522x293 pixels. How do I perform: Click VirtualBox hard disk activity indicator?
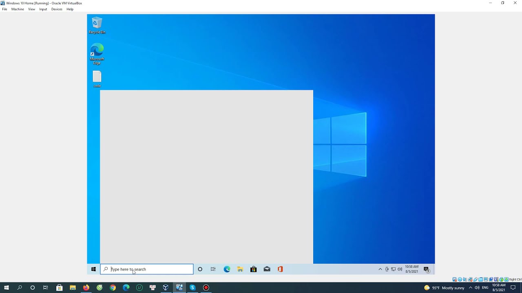coord(455,279)
